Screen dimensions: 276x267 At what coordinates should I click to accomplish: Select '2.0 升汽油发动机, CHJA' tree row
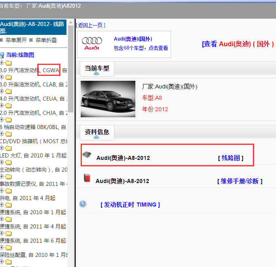click(x=34, y=113)
